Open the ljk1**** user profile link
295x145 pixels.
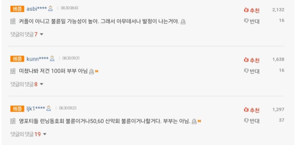(36, 108)
